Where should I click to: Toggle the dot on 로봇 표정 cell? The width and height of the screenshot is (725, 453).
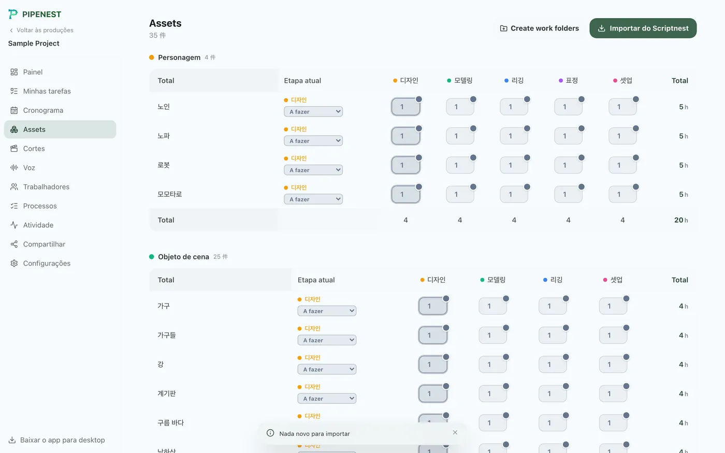tap(582, 157)
